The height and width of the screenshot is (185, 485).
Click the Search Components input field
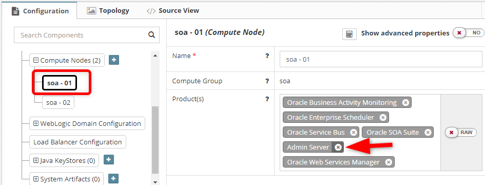tap(81, 35)
